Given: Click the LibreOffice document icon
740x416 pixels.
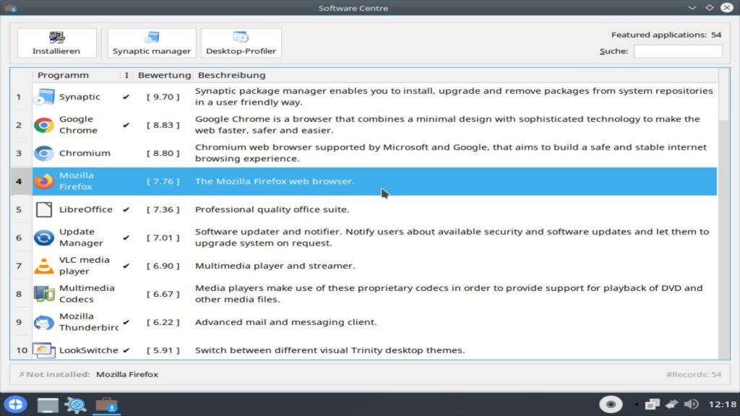Looking at the screenshot, I should (x=44, y=209).
